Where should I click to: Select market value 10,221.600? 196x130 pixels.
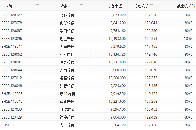[x=117, y=101]
